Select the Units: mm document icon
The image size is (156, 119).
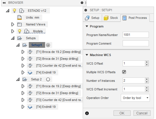(19, 17)
